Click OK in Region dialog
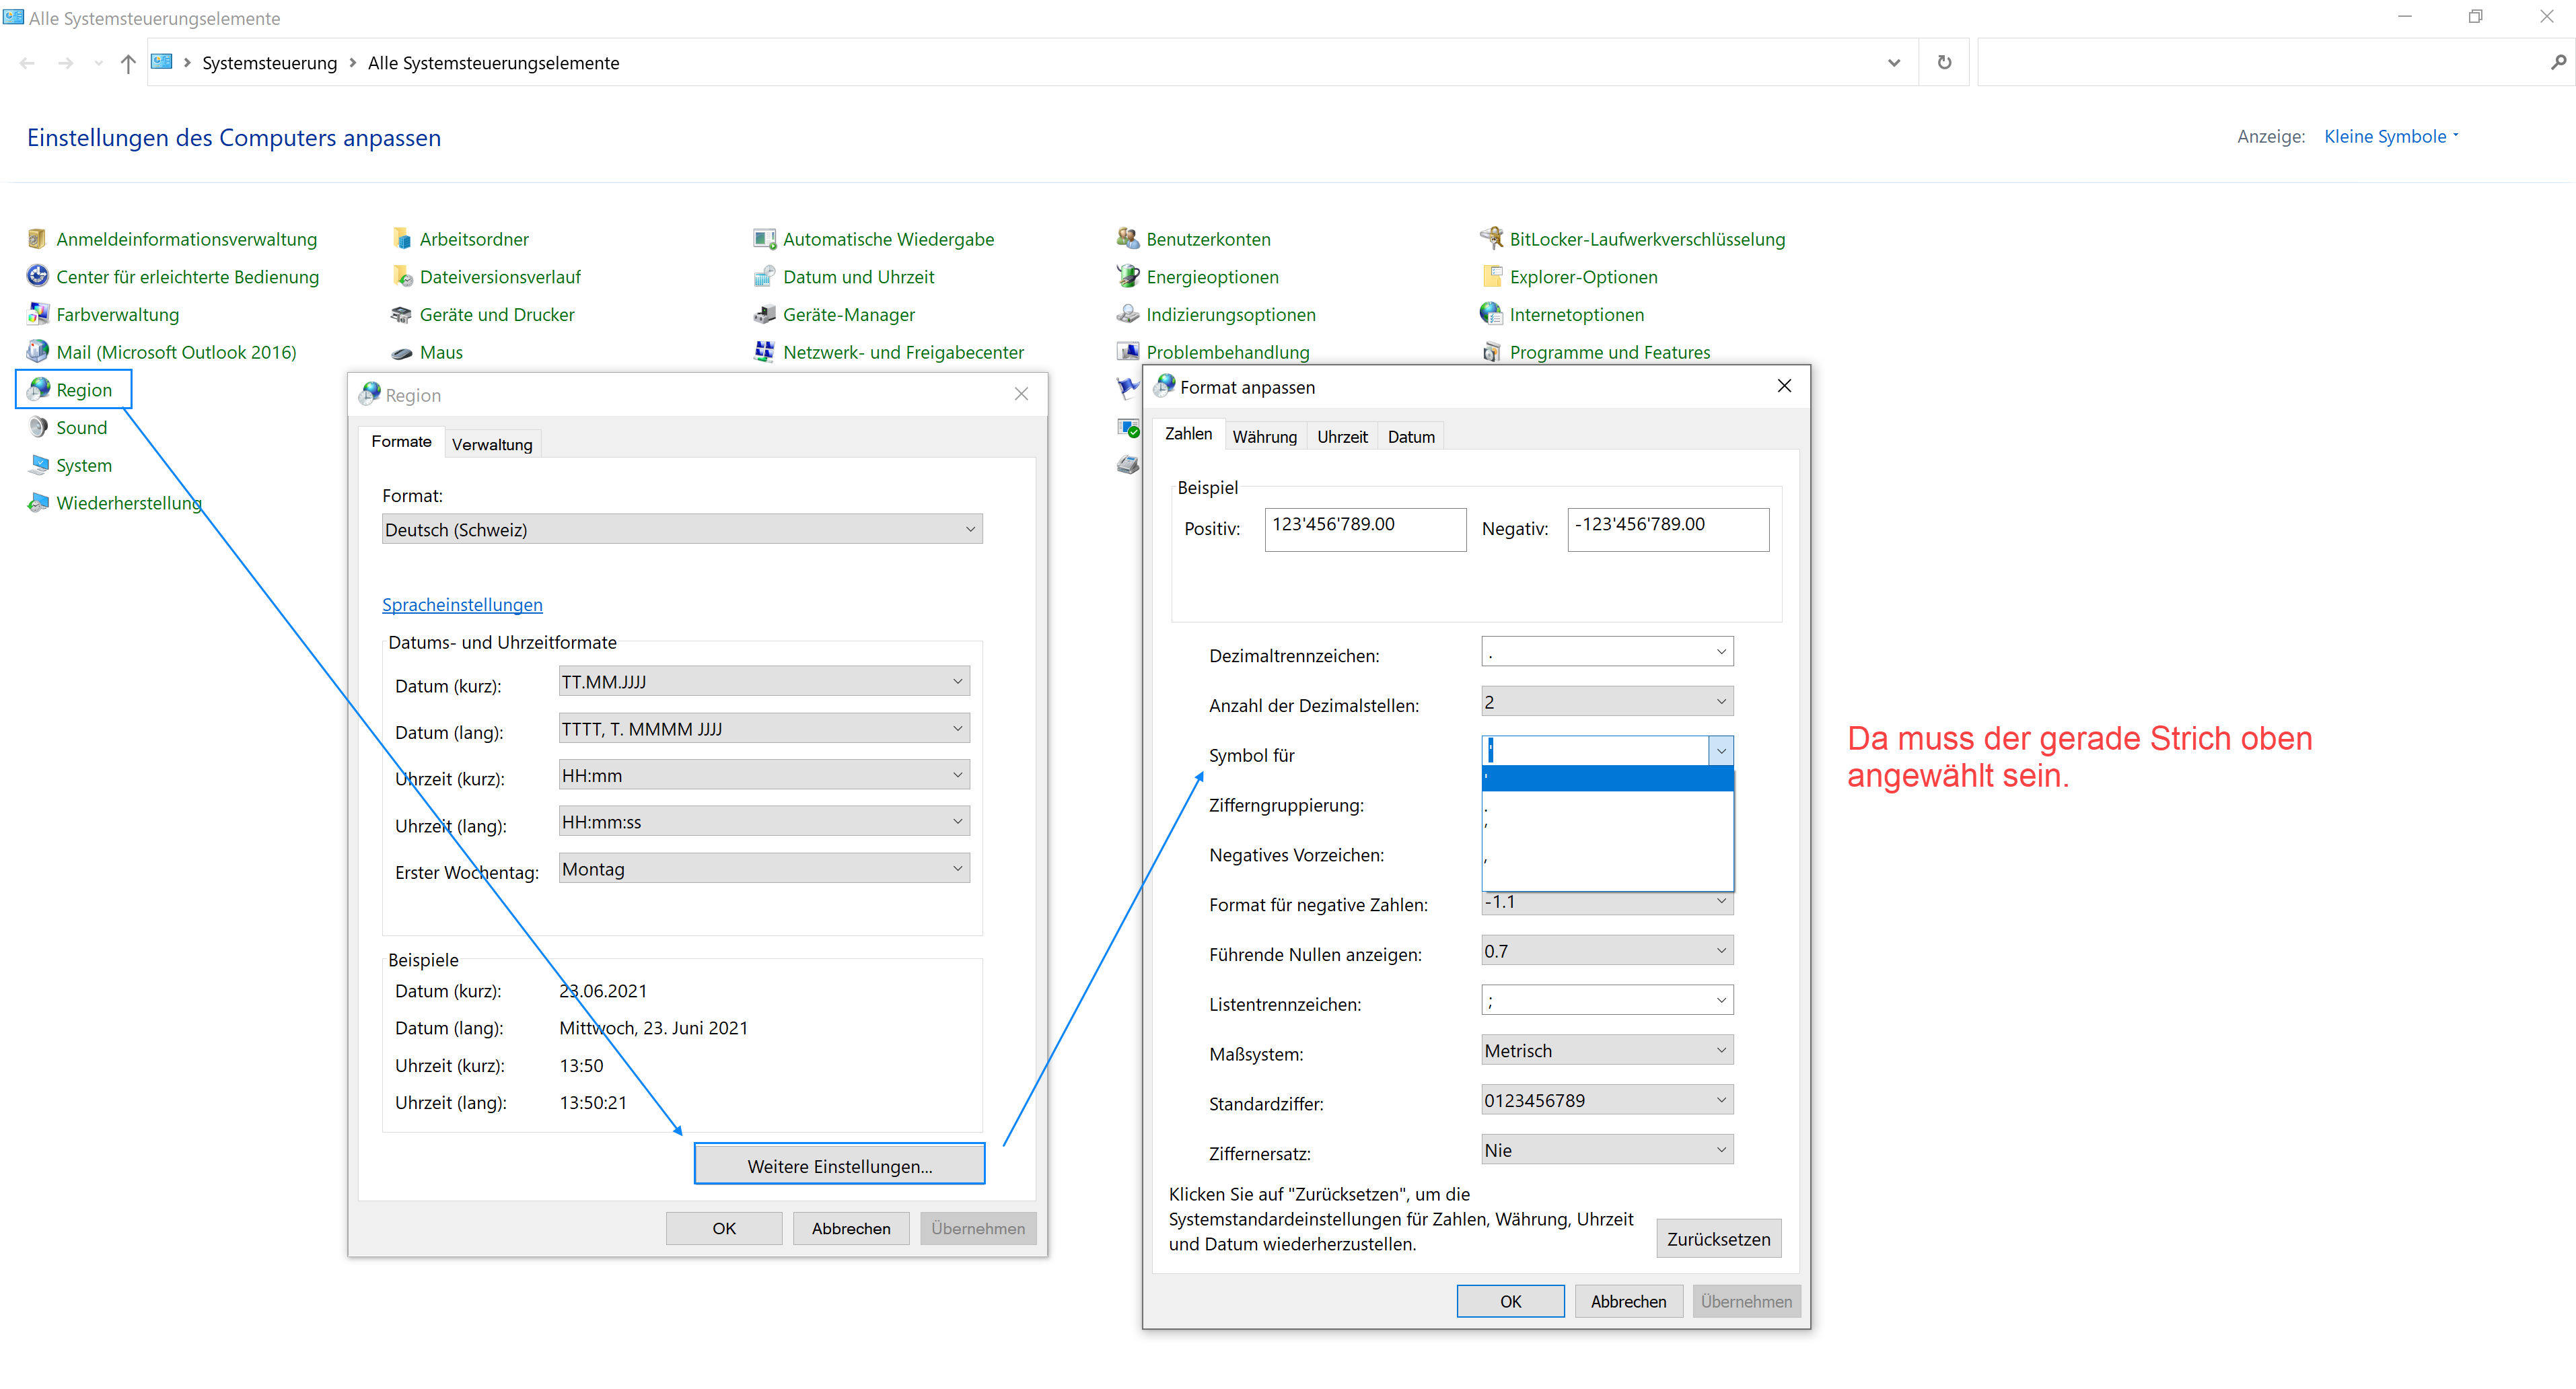The height and width of the screenshot is (1389, 2576). [x=724, y=1229]
